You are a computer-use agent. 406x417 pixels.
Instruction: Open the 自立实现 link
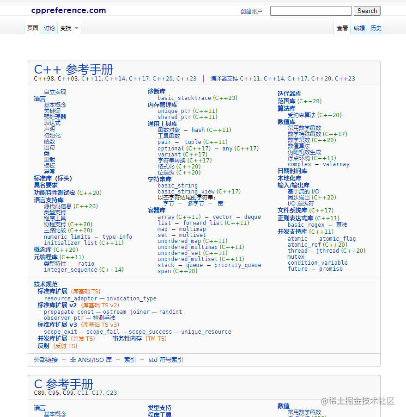[55, 92]
